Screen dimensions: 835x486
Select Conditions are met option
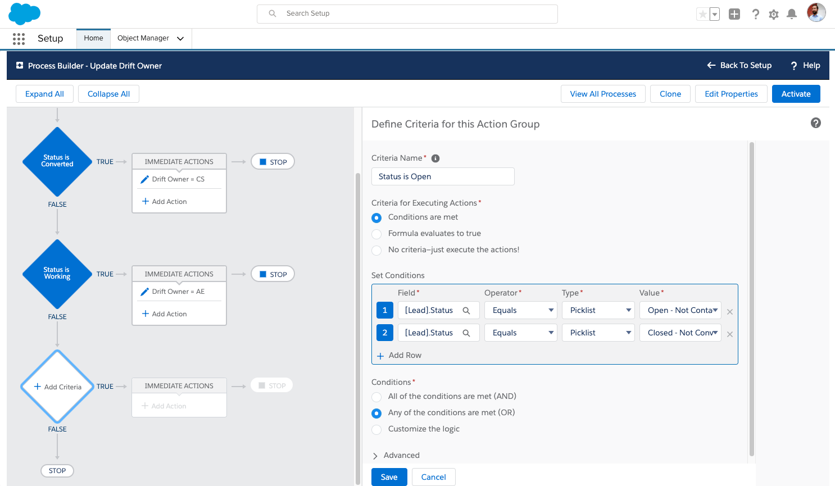pyautogui.click(x=376, y=217)
